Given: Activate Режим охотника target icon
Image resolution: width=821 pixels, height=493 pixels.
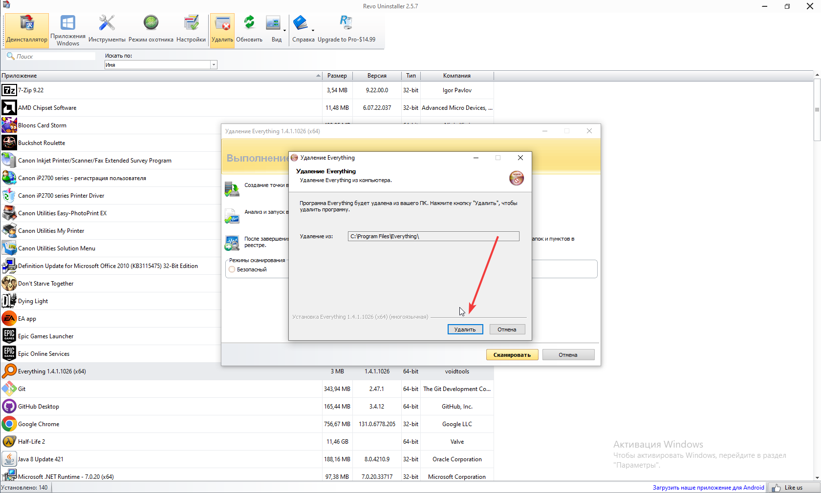Looking at the screenshot, I should coord(151,30).
